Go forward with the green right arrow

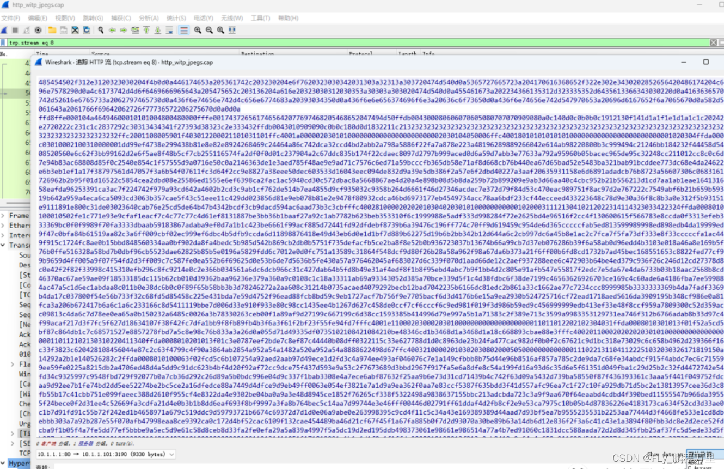[124, 30]
